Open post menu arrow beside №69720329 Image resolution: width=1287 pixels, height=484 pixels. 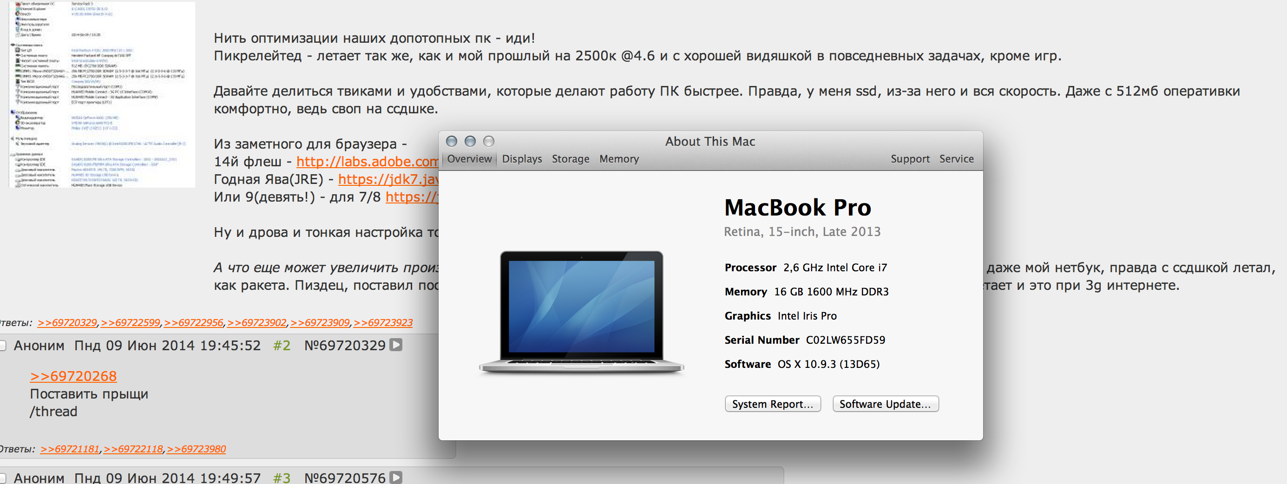[396, 345]
